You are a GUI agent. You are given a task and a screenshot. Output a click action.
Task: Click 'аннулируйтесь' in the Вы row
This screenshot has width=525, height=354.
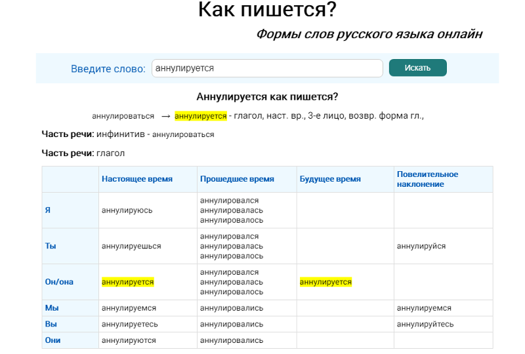click(x=425, y=324)
